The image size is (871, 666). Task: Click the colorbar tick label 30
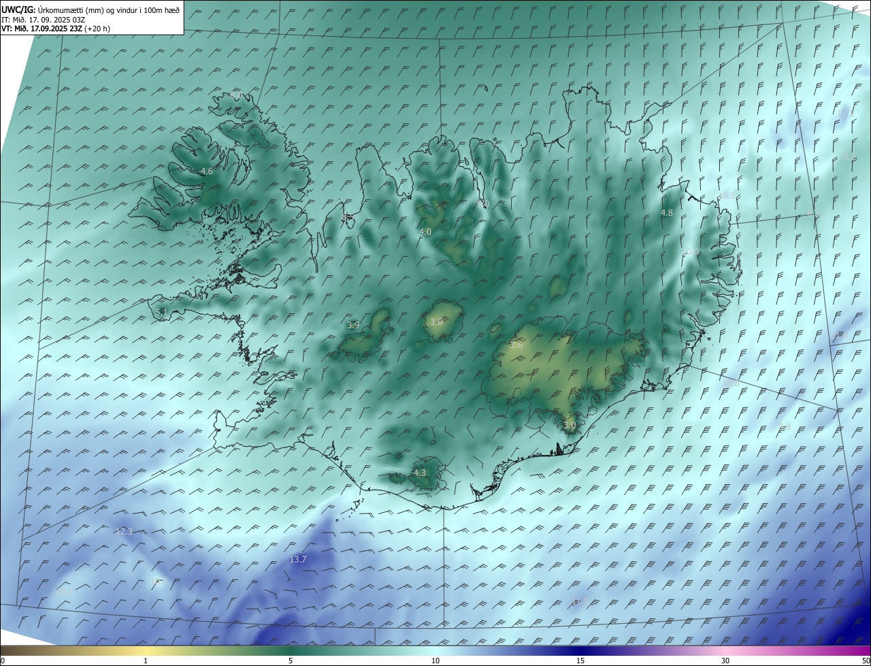(725, 661)
